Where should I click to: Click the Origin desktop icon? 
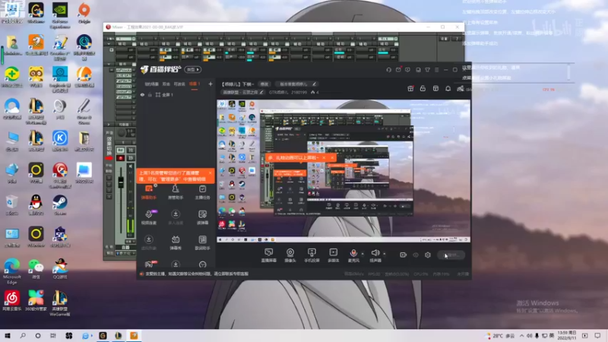pyautogui.click(x=84, y=14)
